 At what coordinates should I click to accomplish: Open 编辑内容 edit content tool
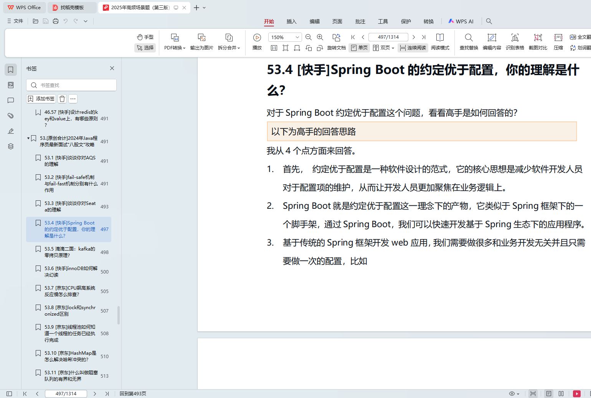click(492, 42)
